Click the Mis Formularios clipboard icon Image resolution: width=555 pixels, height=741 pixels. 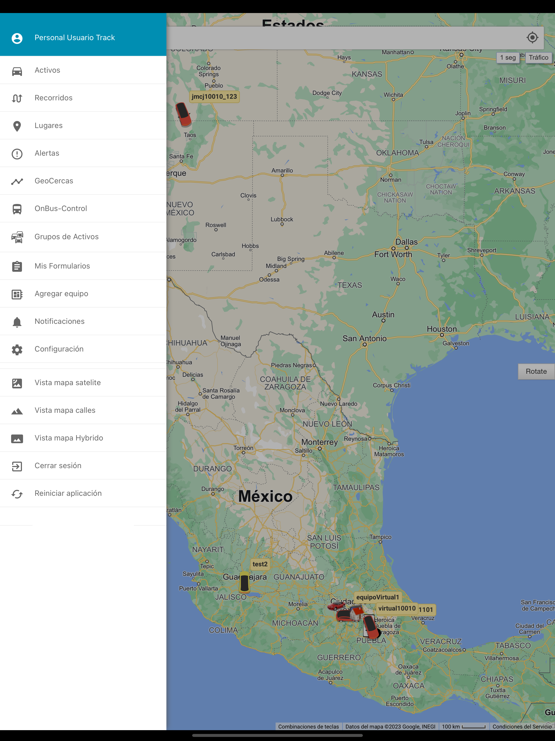17,266
